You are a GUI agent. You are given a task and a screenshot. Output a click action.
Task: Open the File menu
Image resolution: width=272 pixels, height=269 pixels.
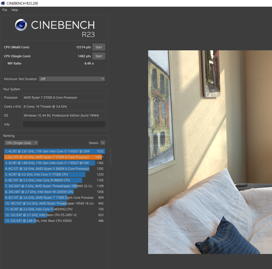tap(5, 10)
